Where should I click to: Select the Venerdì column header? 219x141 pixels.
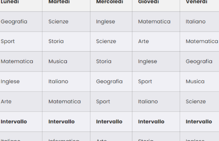tap(199, 6)
